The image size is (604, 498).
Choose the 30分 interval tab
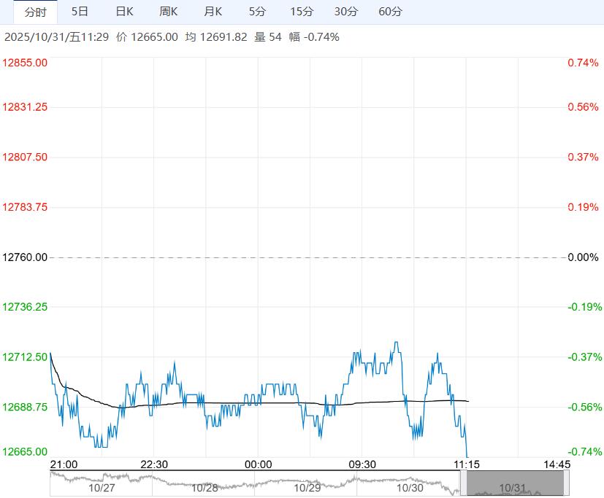346,12
